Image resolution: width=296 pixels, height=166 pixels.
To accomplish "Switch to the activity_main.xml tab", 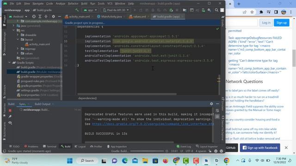I will point(79,17).
